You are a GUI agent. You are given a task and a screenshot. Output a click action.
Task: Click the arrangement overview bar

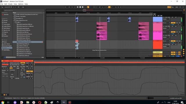(x=114, y=10)
